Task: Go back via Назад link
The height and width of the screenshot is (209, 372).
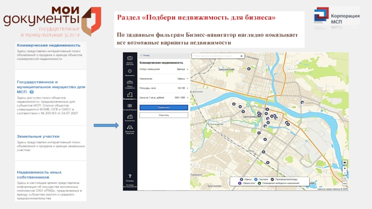Action: (145, 55)
